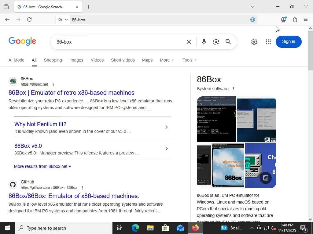Expand the More search filters dropdown
The height and width of the screenshot is (234, 313).
(x=167, y=60)
